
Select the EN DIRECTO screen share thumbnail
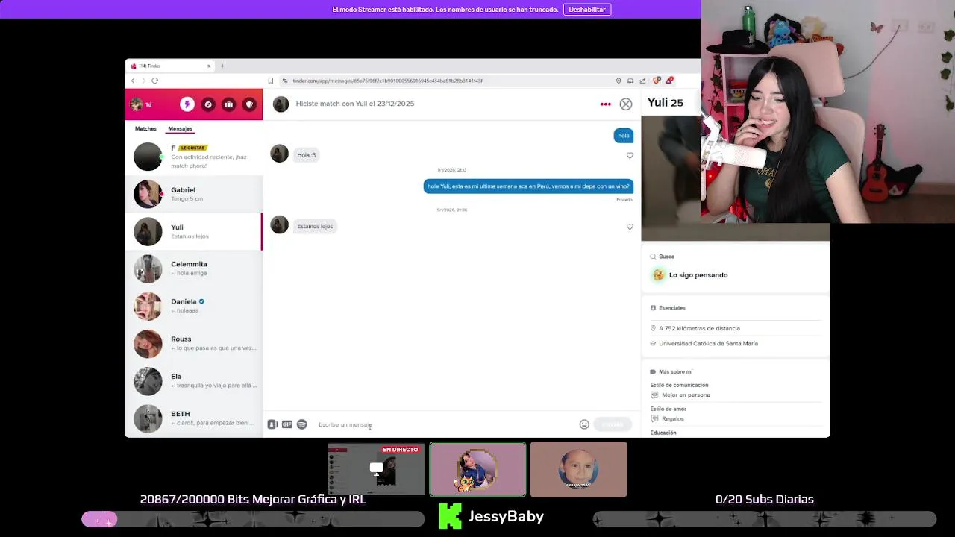click(x=377, y=470)
